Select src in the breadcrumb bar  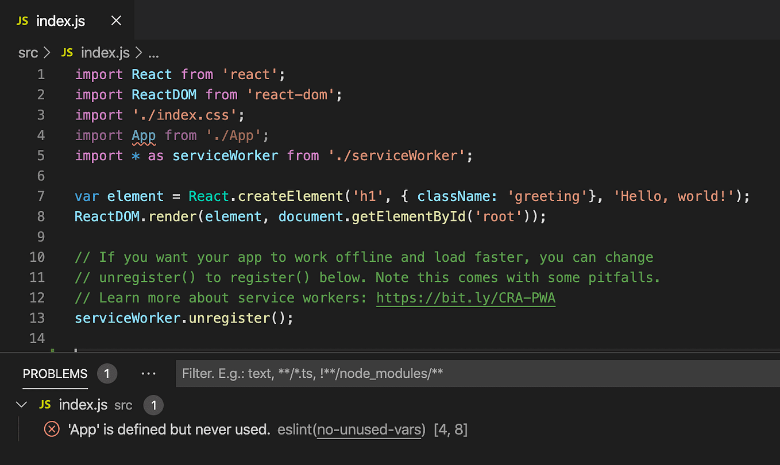[27, 52]
